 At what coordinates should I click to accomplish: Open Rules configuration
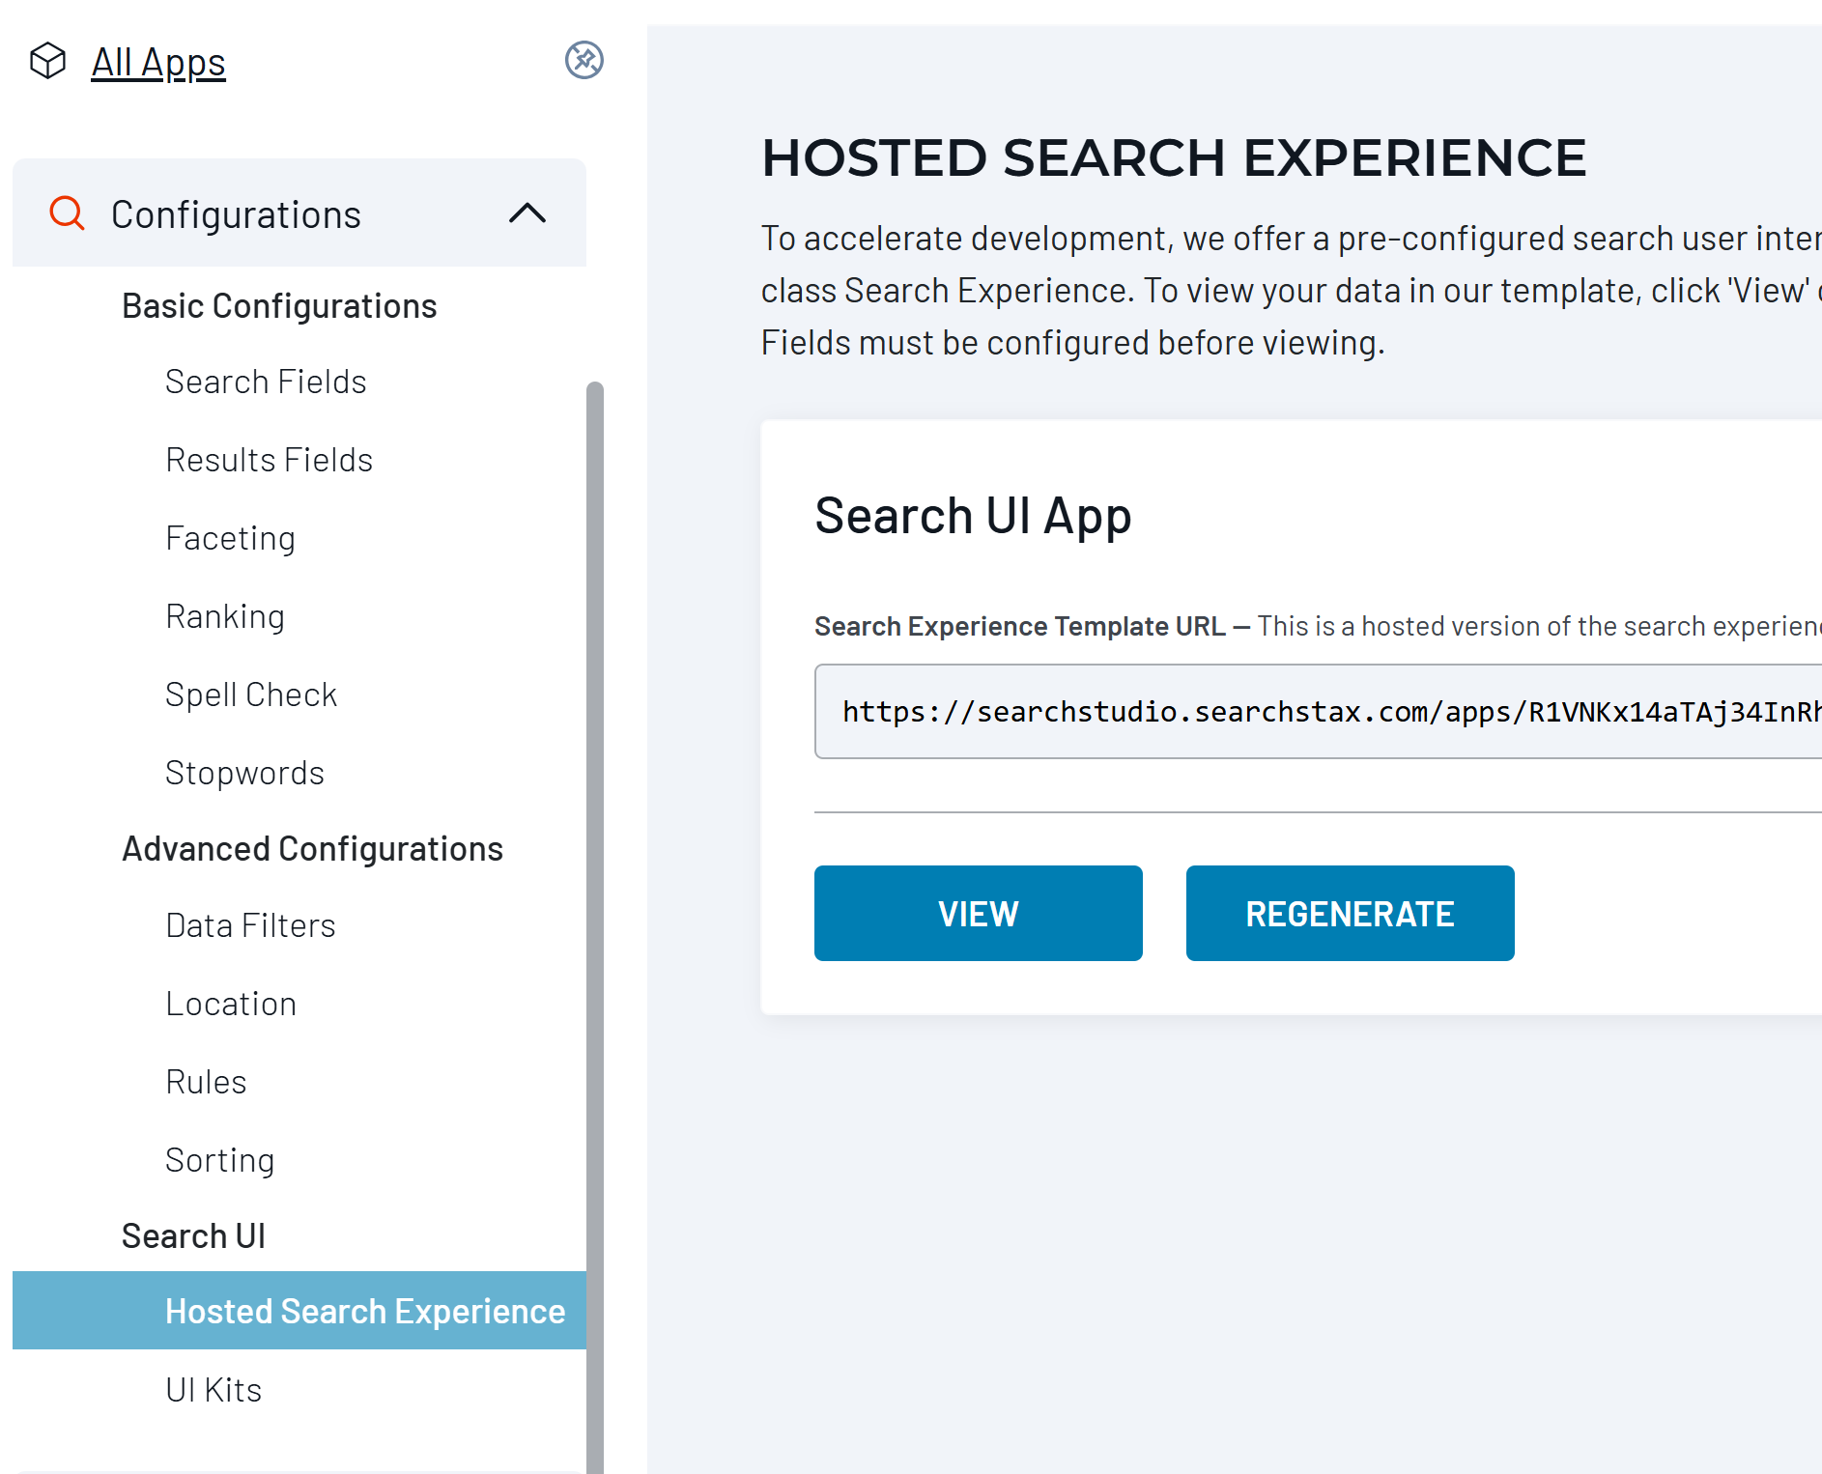pos(206,1082)
